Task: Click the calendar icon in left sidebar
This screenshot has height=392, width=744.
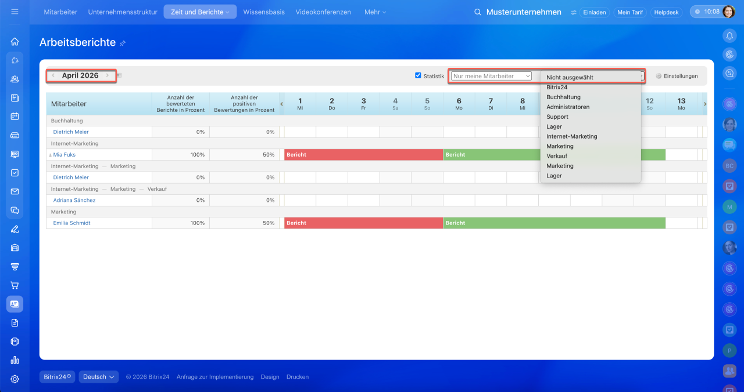Action: click(x=15, y=116)
